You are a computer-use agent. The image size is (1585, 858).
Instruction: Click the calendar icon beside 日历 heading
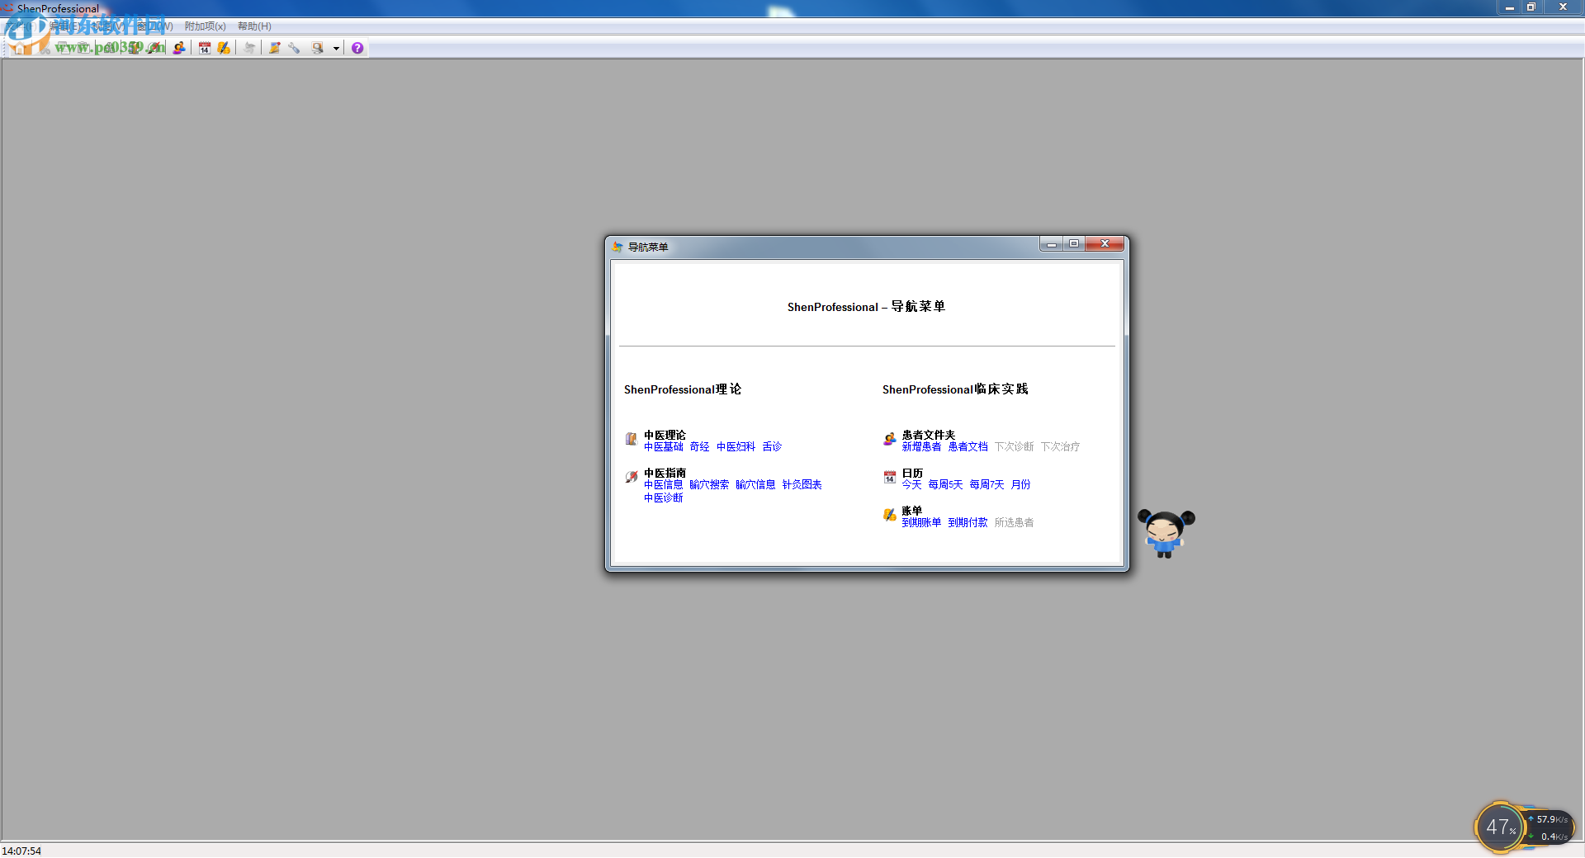pos(890,477)
